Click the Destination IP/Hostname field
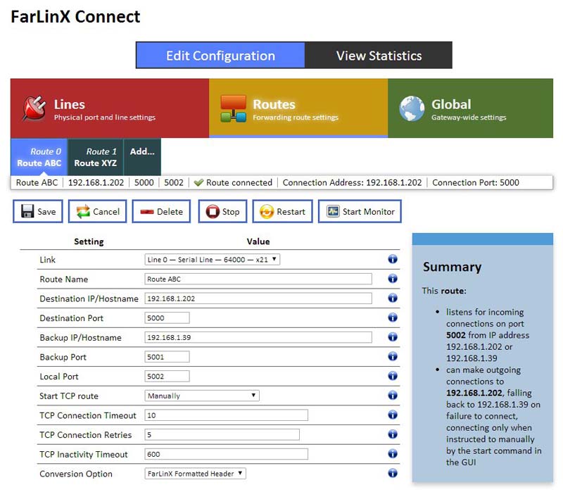Image resolution: width=563 pixels, height=492 pixels. pyautogui.click(x=258, y=298)
